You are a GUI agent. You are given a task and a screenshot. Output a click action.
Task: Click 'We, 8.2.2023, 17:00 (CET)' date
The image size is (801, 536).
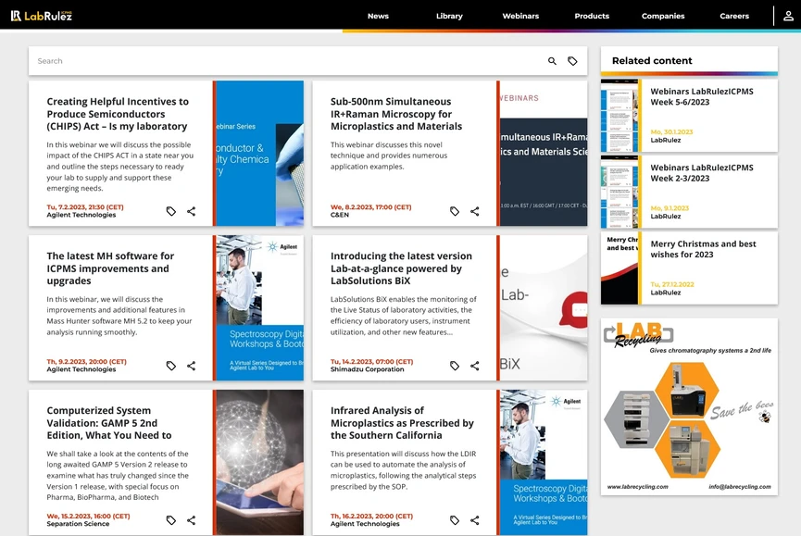click(x=371, y=207)
